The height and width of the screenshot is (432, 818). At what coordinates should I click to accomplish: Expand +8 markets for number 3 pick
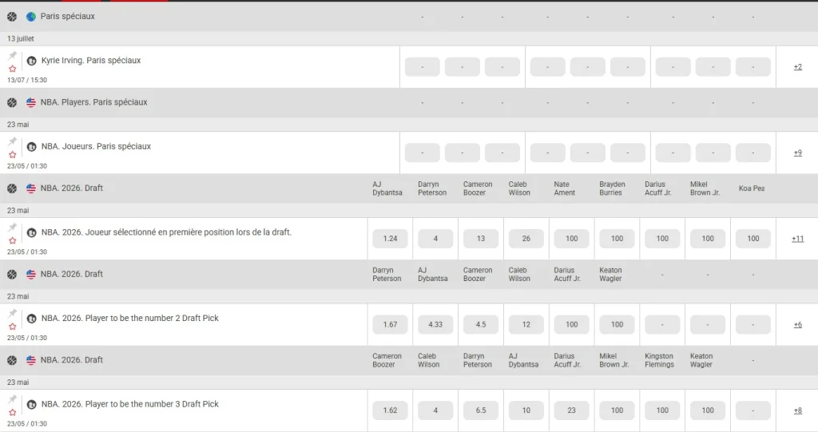pos(798,410)
